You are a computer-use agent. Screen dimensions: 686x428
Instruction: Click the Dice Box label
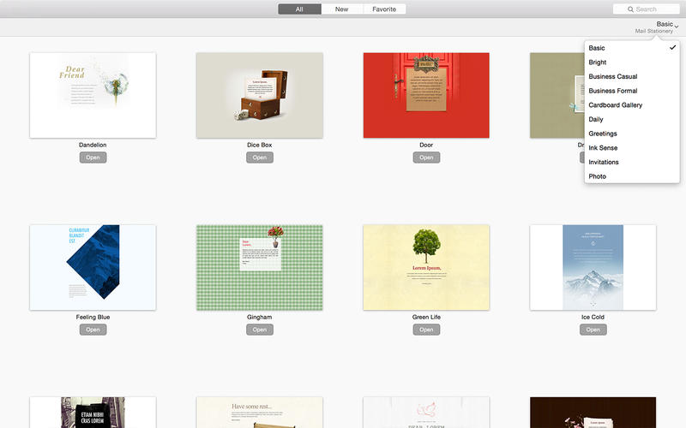pyautogui.click(x=260, y=145)
